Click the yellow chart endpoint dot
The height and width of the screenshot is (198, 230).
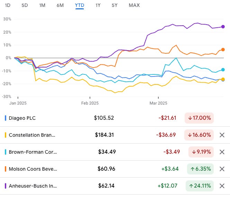[223, 79]
